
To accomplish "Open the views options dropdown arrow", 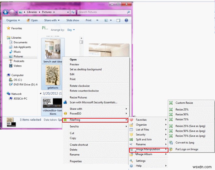I will [x=111, y=20].
